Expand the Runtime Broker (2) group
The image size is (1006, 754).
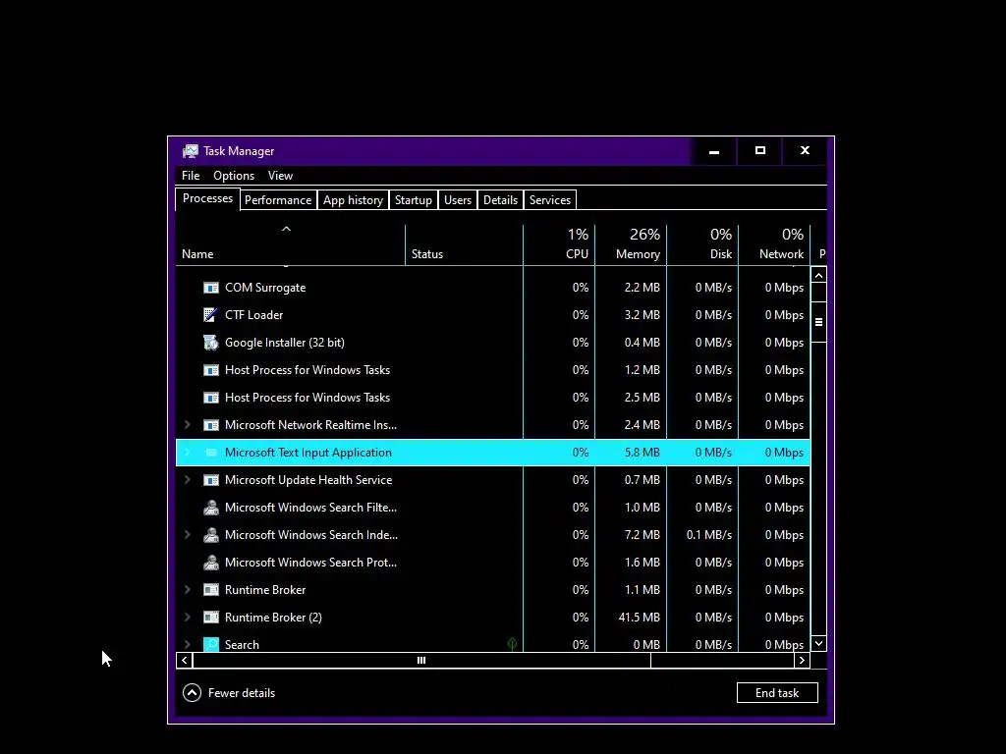tap(187, 618)
